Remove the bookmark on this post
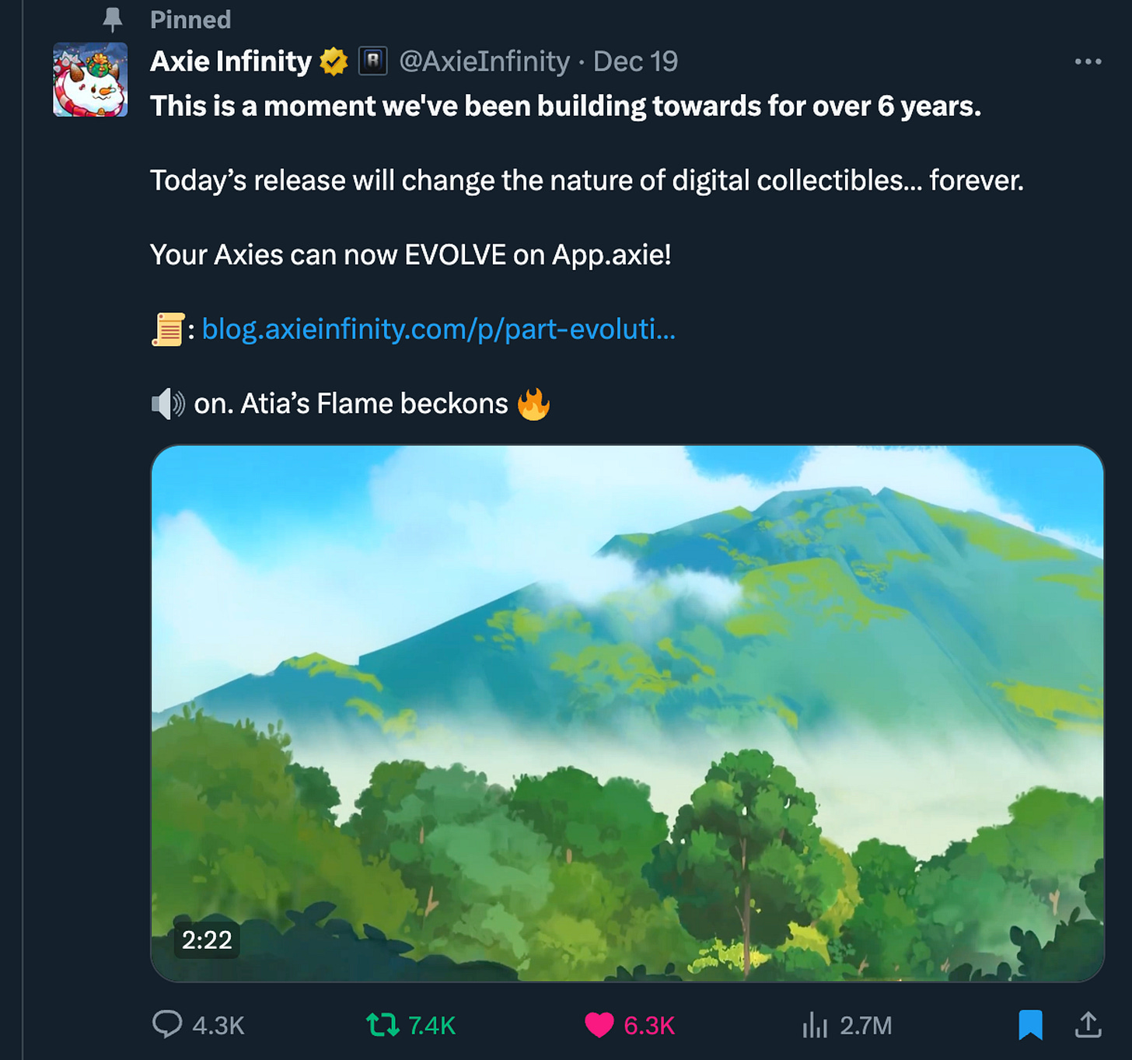 click(1032, 1026)
